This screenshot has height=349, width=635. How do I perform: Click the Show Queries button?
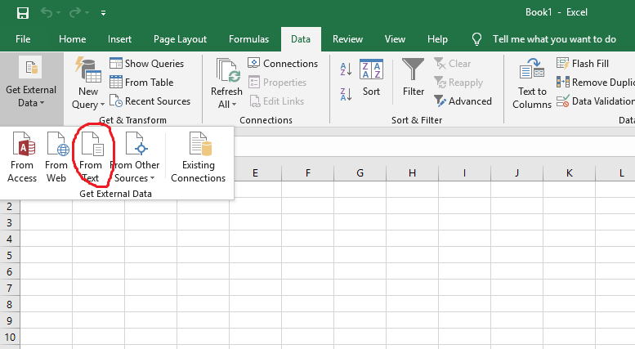[147, 63]
